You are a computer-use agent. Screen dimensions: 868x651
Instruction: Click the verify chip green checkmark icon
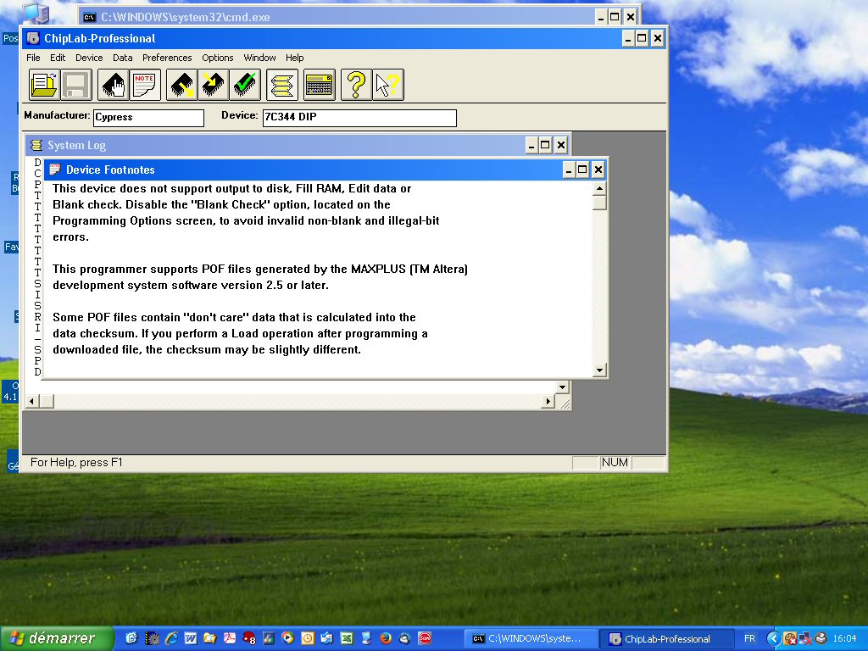click(x=245, y=85)
